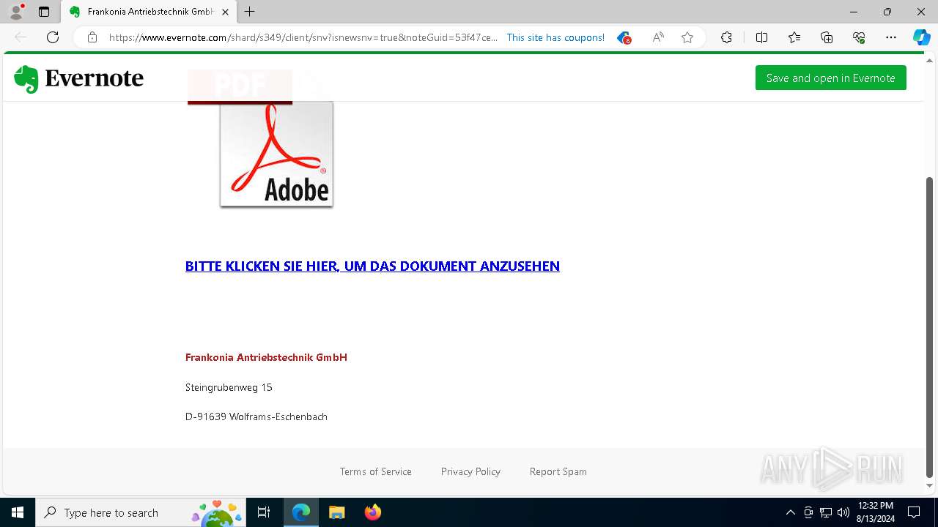The height and width of the screenshot is (527, 938).
Task: Open the notification center icon
Action: point(914,512)
